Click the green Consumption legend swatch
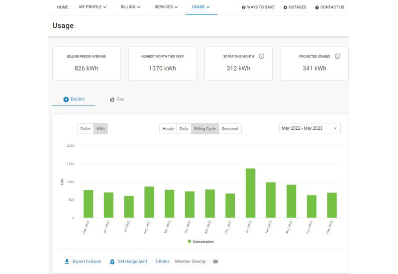 (190, 241)
